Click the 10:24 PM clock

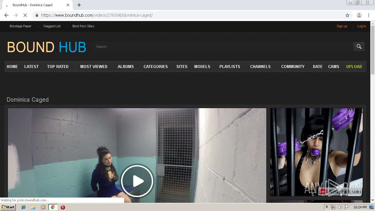point(360,207)
